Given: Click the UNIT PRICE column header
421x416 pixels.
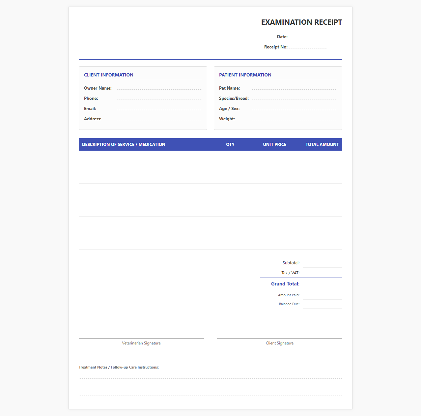Looking at the screenshot, I should point(275,144).
